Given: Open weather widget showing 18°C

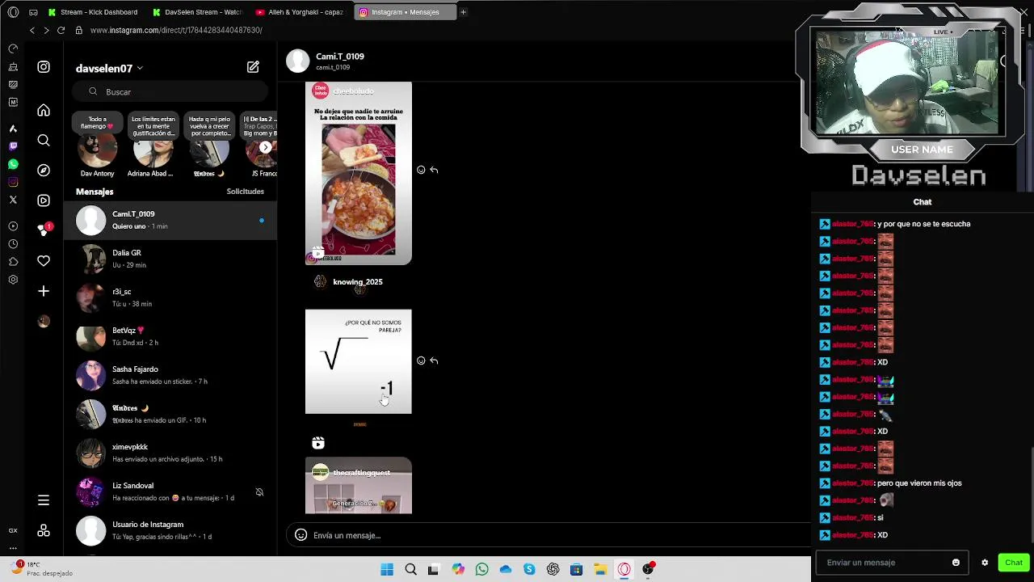Looking at the screenshot, I should (42, 568).
